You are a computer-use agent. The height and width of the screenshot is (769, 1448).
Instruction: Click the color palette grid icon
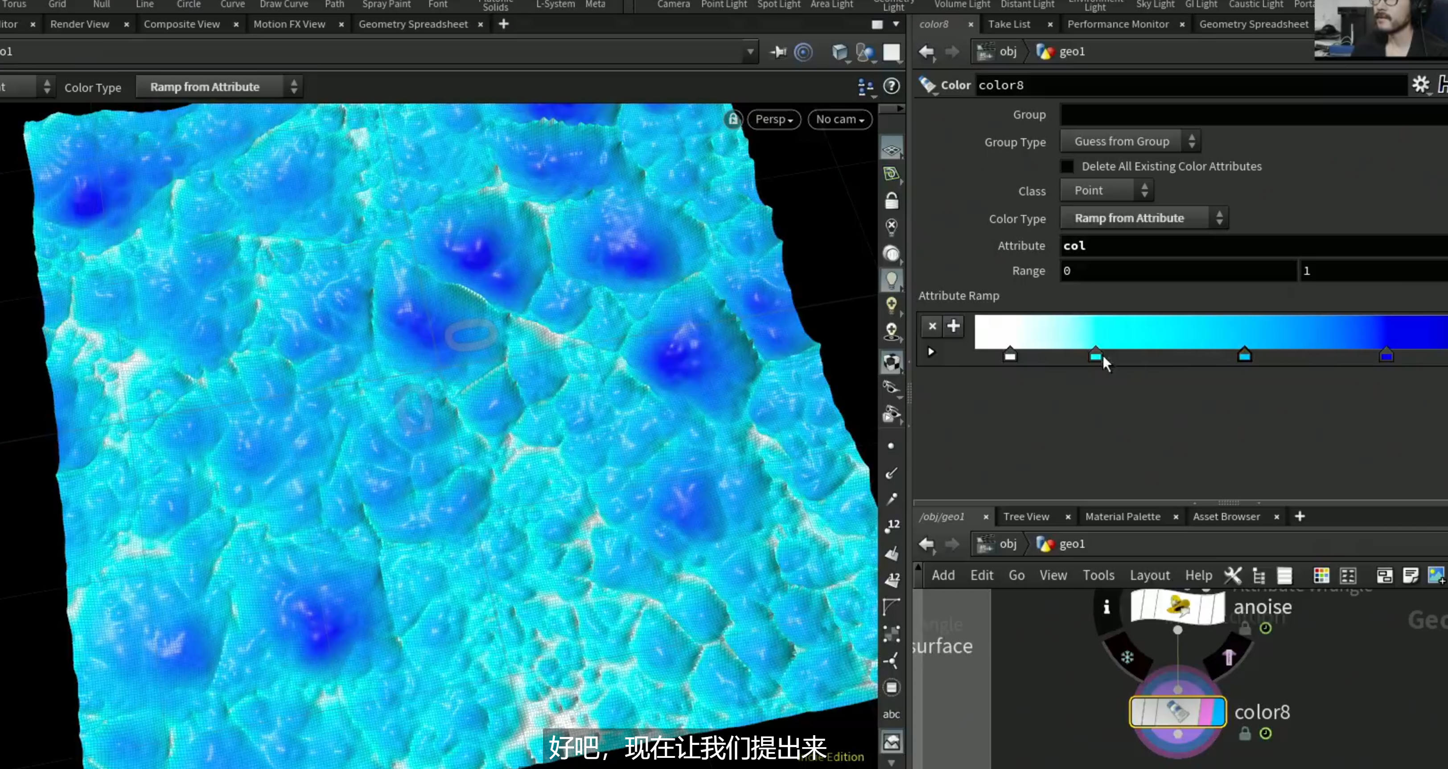pyautogui.click(x=1321, y=575)
